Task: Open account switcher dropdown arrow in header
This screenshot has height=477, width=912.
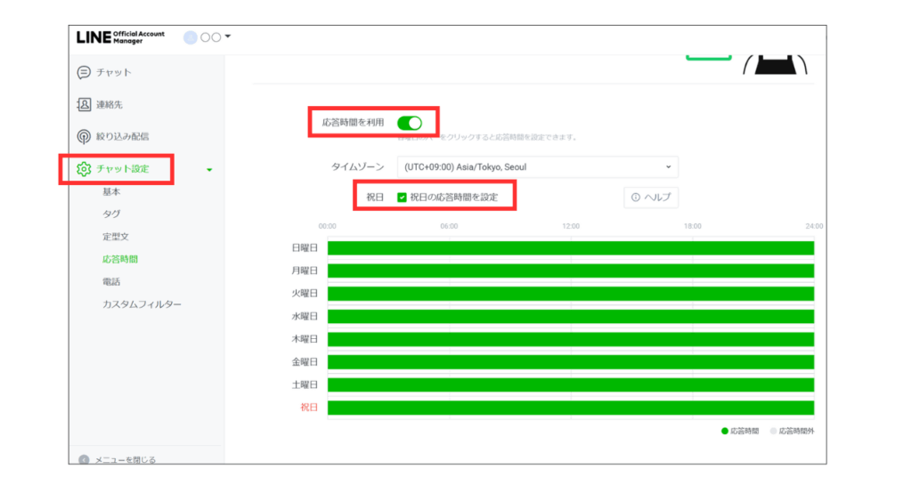Action: tap(228, 36)
